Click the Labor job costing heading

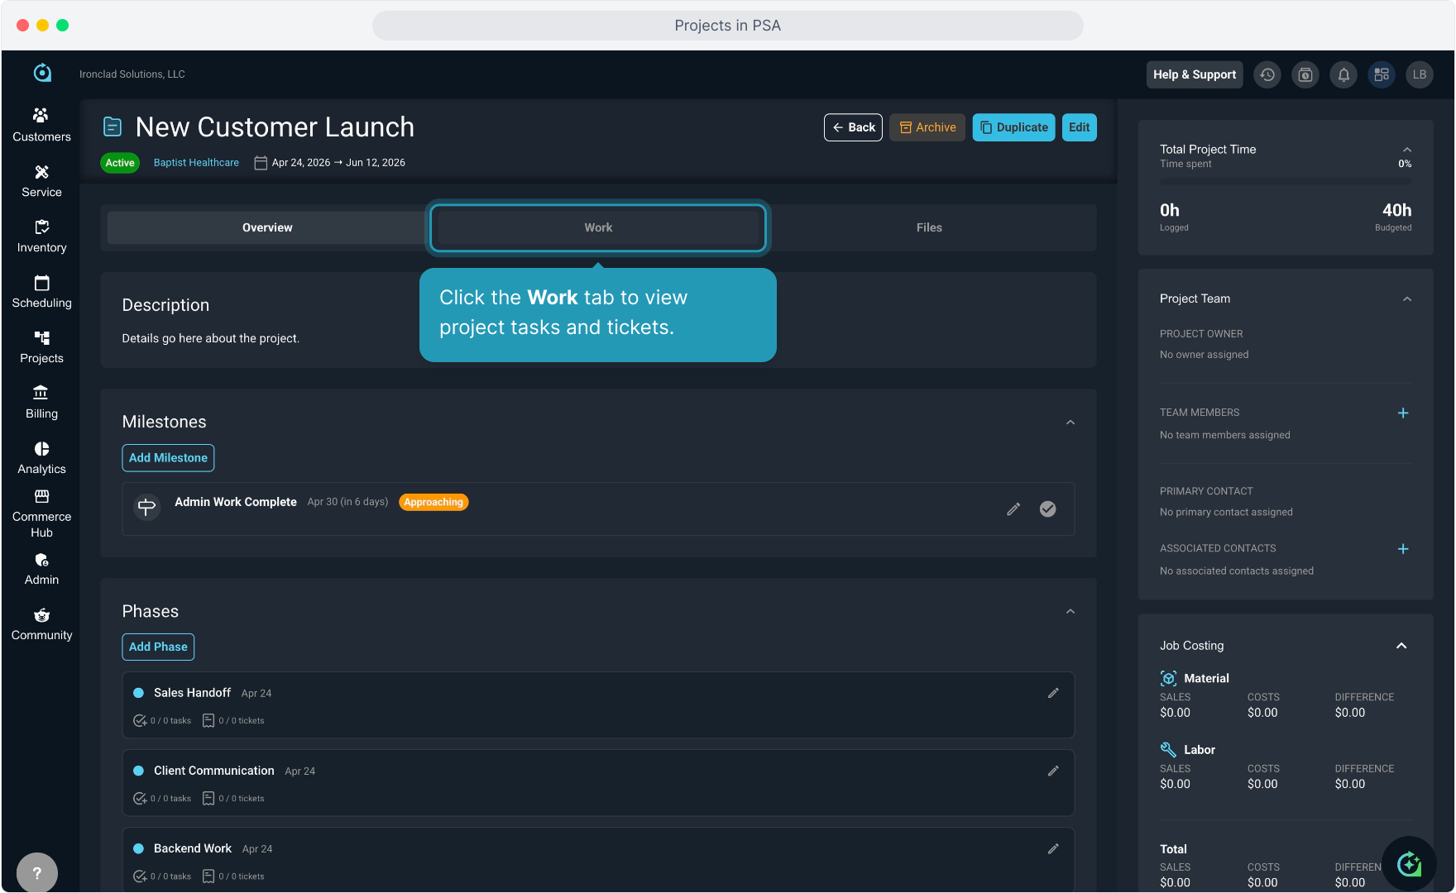point(1200,750)
